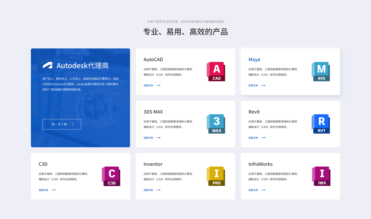Click the Inventor PRO product icon
The width and height of the screenshot is (371, 219).
point(216,176)
